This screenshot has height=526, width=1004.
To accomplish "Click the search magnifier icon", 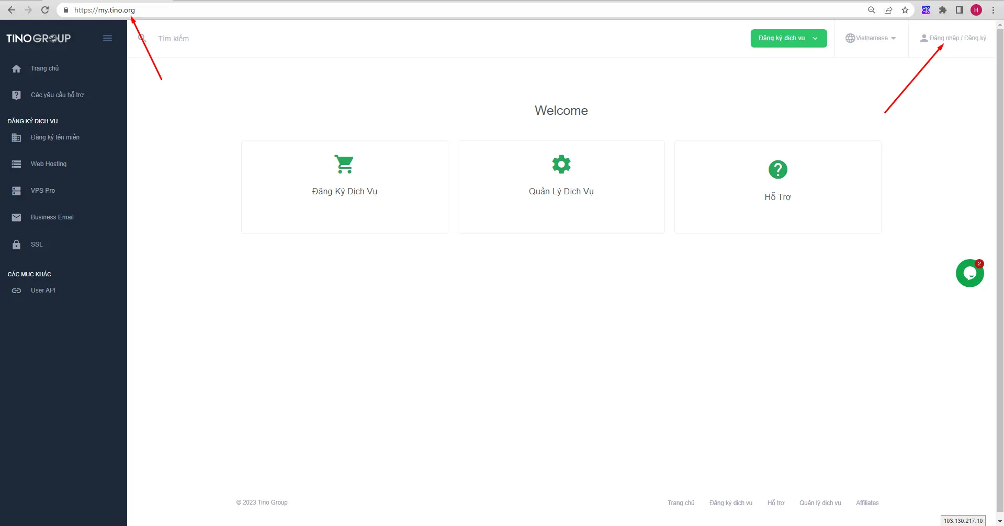I will coord(142,38).
